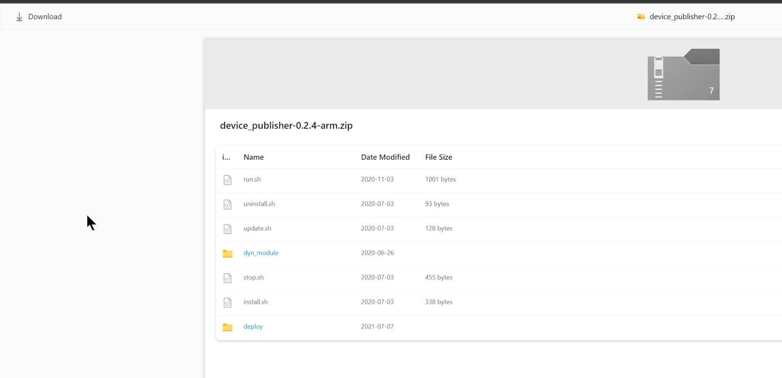
Task: Click the dyn_module folder icon
Action: pos(227,253)
